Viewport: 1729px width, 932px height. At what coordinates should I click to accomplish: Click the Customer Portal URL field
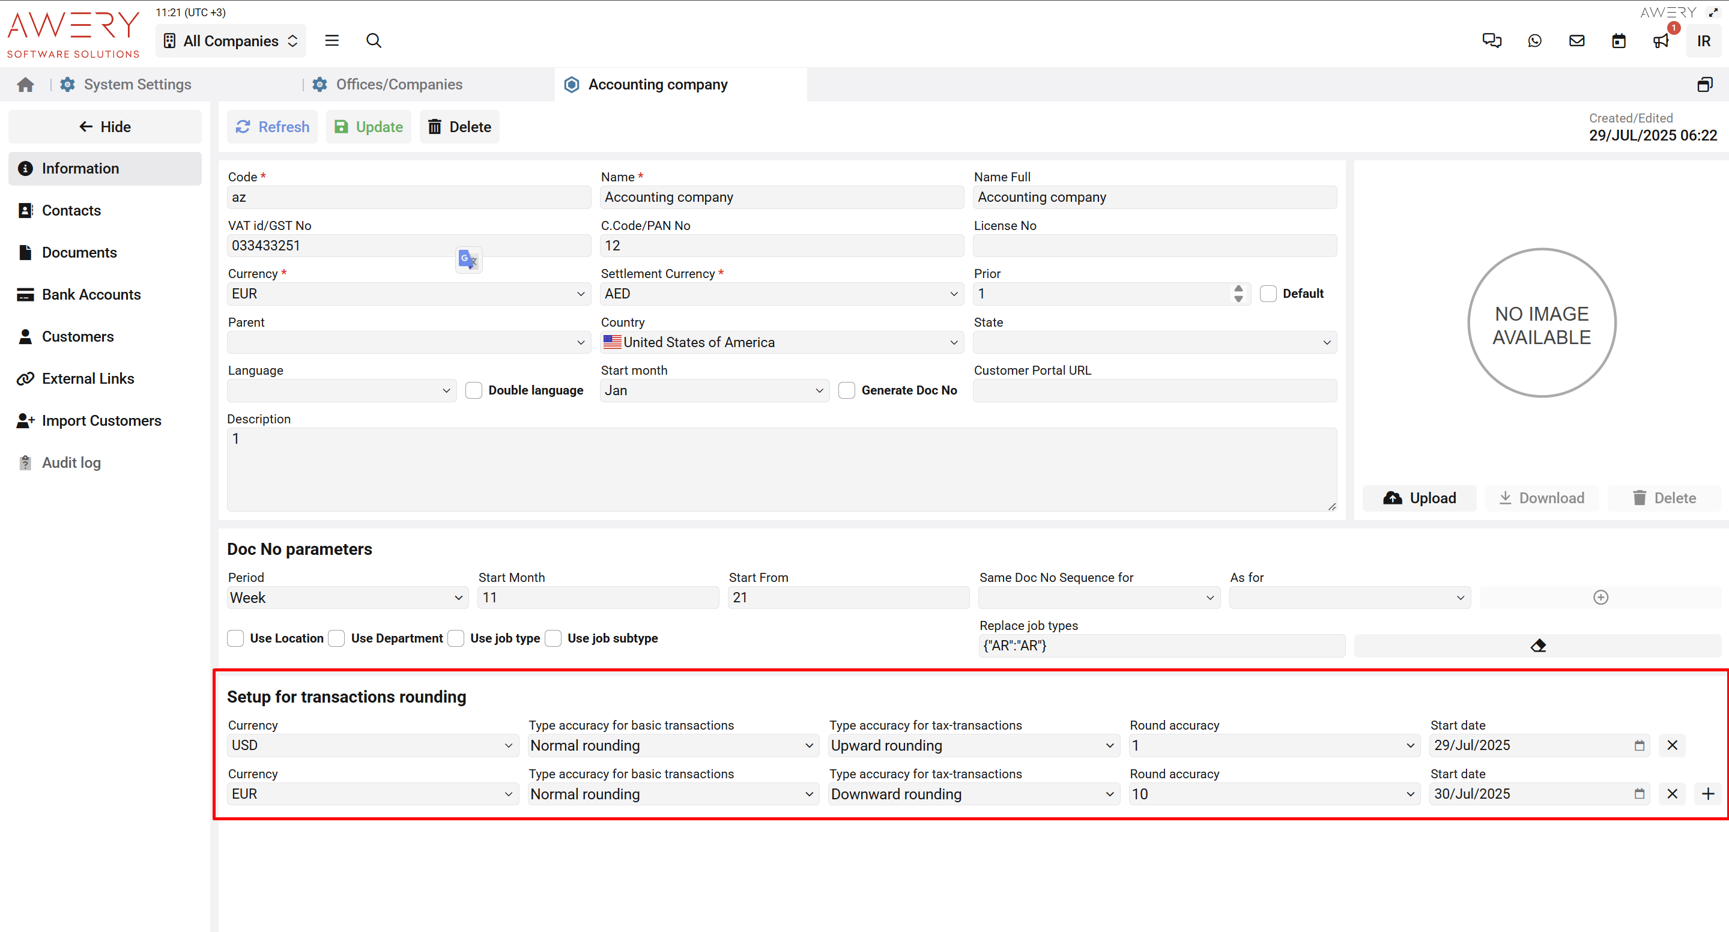[x=1154, y=390]
